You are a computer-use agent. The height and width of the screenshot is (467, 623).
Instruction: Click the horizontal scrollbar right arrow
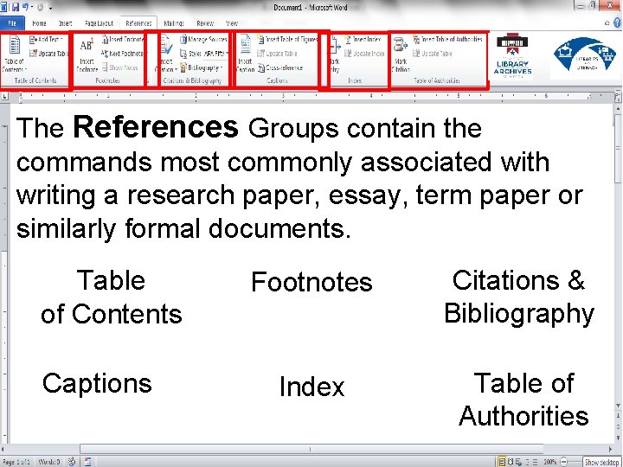click(610, 449)
